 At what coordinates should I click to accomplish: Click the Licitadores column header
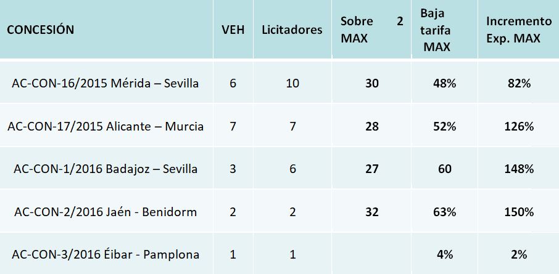pos(292,30)
